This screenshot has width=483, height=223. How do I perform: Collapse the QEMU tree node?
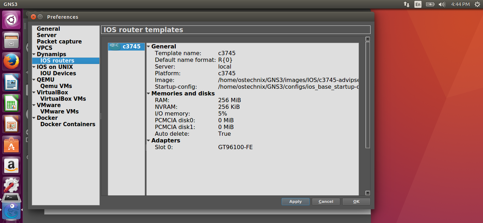coord(34,80)
